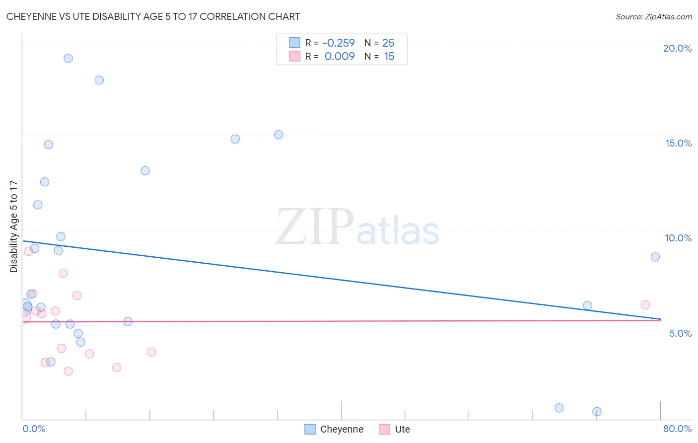Screen dimensions: 698x443
Task: Select the pink Ute swatch in bottom legend
Action: coord(385,429)
